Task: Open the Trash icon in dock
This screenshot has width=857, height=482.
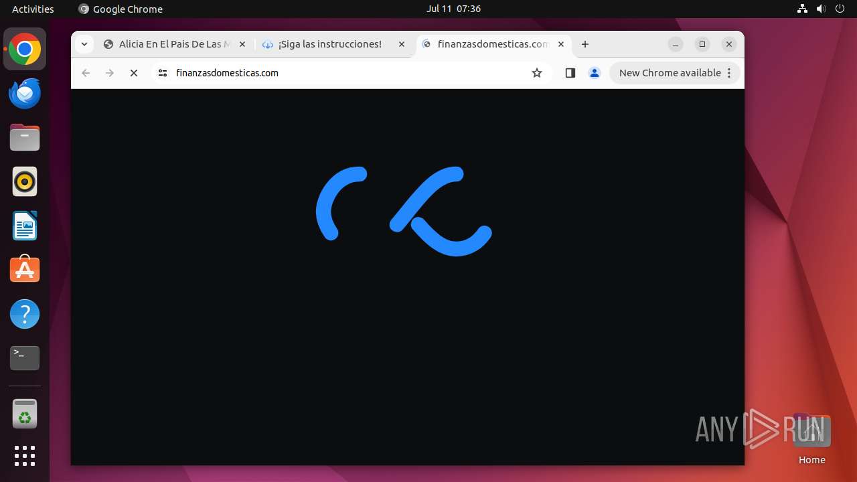Action: coord(25,414)
